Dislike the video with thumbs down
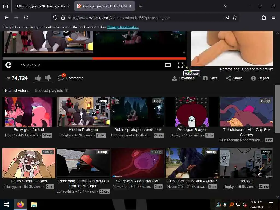Screen dimensions: 280x210 click(48, 78)
